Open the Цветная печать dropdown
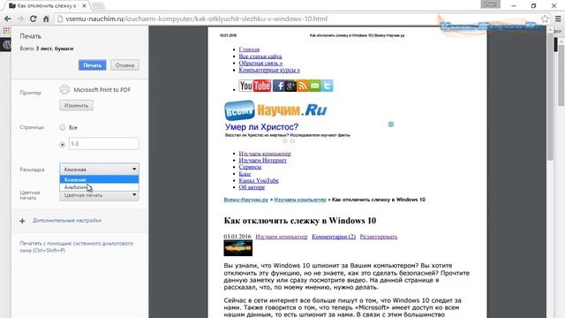The width and height of the screenshot is (565, 318). (99, 195)
